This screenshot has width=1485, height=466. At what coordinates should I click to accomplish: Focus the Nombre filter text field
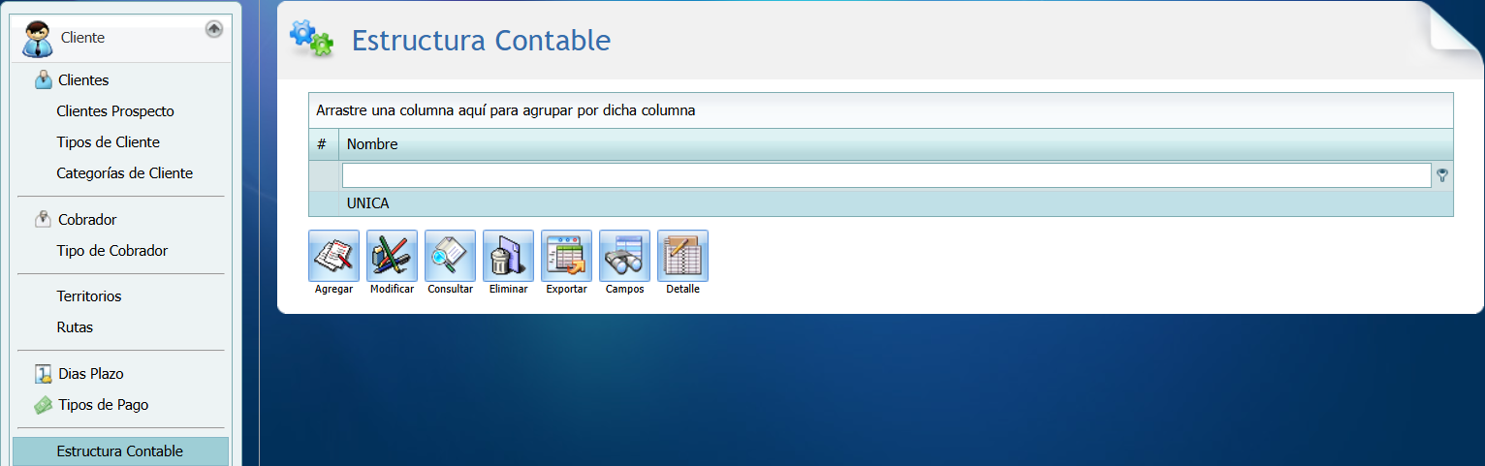(x=886, y=175)
